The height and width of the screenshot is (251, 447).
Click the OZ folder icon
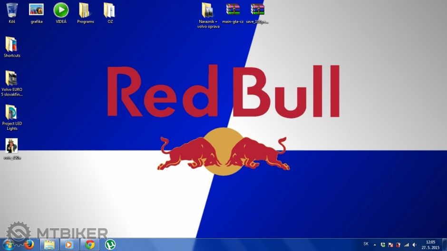click(x=110, y=10)
